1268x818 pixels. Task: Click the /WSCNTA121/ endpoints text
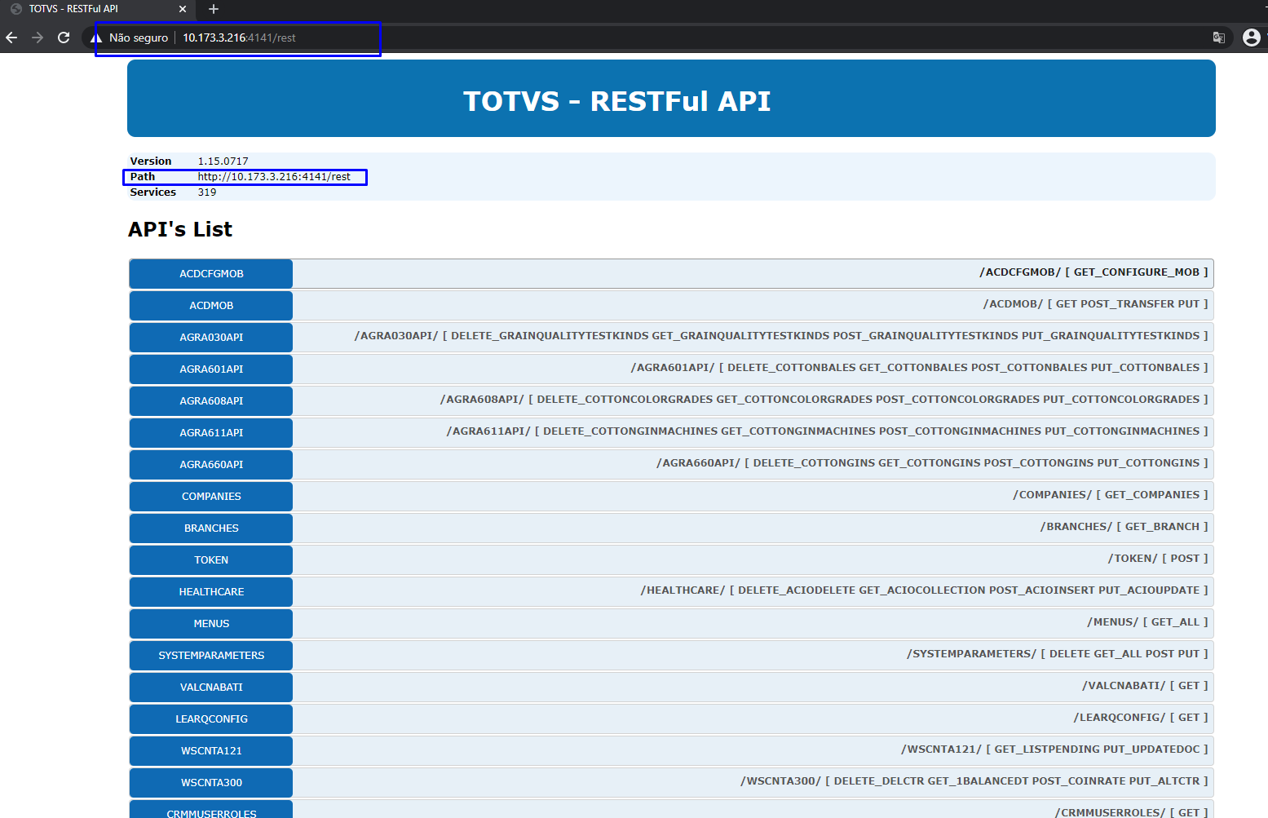(1054, 749)
